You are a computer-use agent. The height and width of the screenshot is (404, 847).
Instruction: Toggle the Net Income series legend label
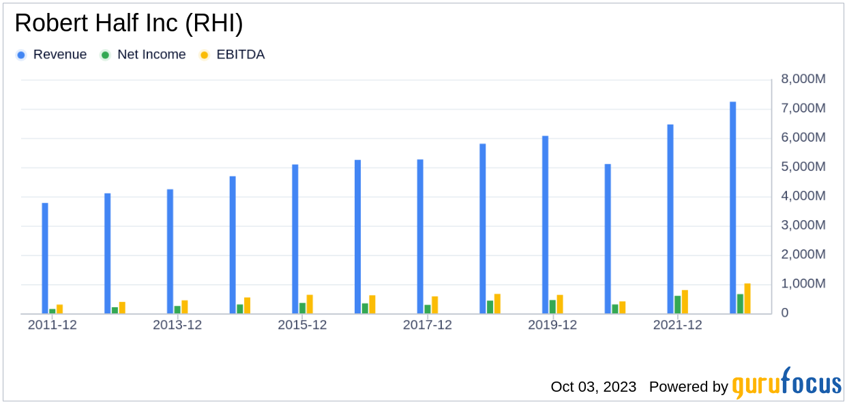151,55
